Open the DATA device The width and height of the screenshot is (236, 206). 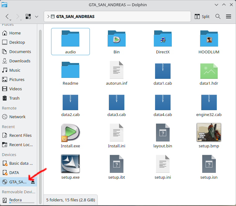tap(18, 172)
